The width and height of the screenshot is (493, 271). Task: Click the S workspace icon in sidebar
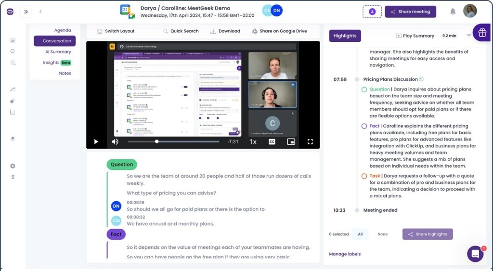[13, 177]
